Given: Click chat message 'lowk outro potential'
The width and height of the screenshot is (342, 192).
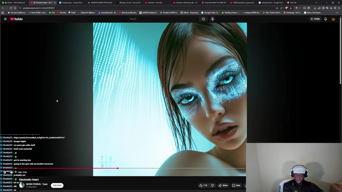Looking at the screenshot, I should 23,149.
